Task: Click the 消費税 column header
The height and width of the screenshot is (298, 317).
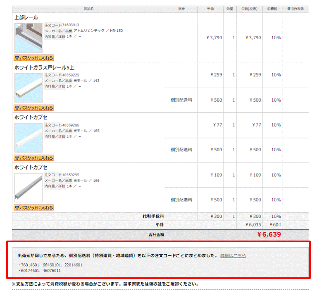Action: coord(272,9)
